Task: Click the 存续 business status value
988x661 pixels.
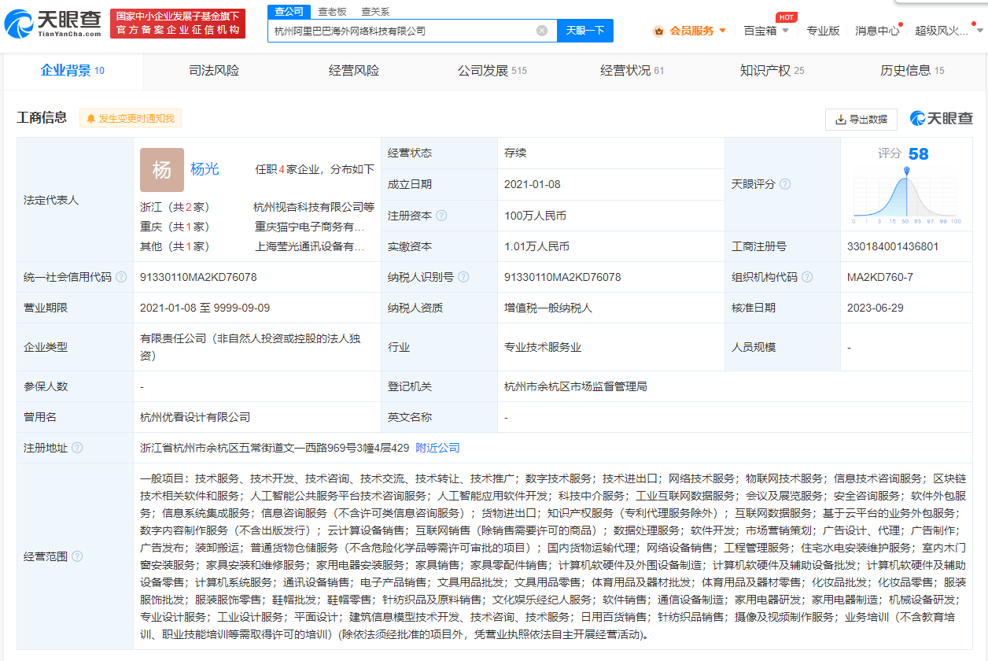Action: tap(515, 153)
